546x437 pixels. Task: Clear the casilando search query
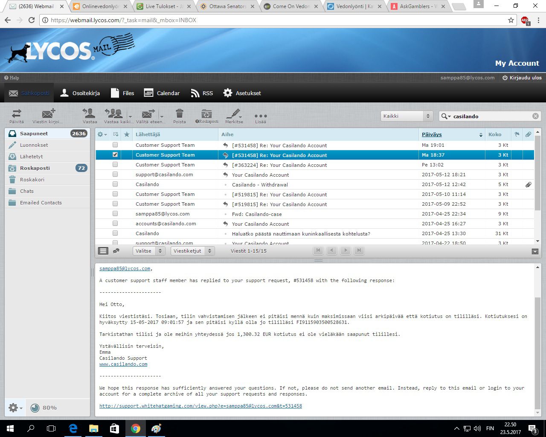click(535, 116)
